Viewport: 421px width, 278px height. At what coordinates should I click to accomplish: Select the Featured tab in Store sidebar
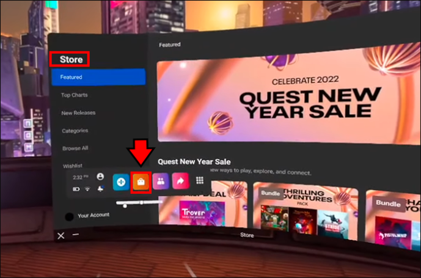point(98,77)
